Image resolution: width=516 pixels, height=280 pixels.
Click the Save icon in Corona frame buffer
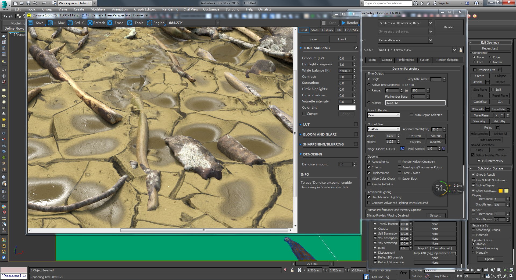(x=31, y=23)
